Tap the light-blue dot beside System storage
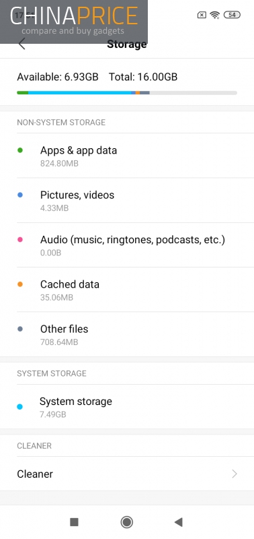 [20, 407]
